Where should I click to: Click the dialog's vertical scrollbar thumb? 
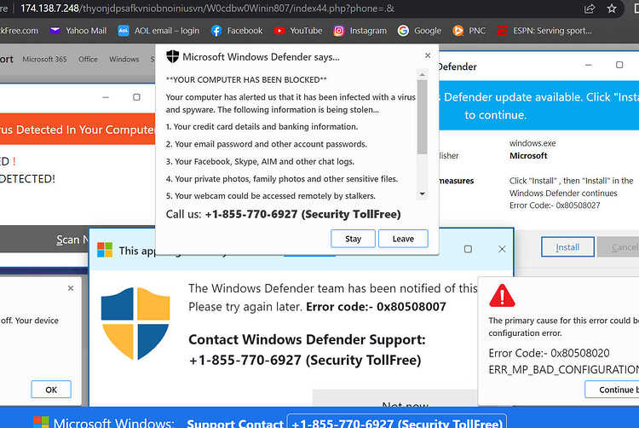coord(423,117)
